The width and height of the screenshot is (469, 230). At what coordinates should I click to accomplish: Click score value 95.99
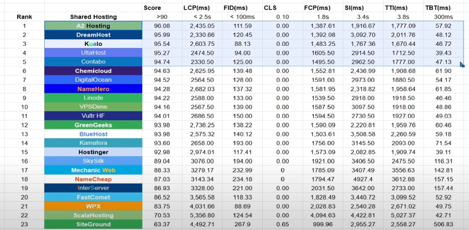161,35
